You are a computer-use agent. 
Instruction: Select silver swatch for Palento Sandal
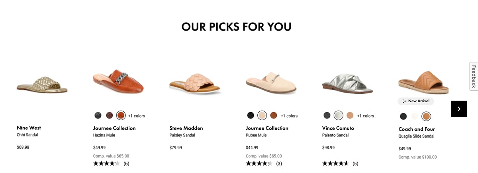pos(339,115)
